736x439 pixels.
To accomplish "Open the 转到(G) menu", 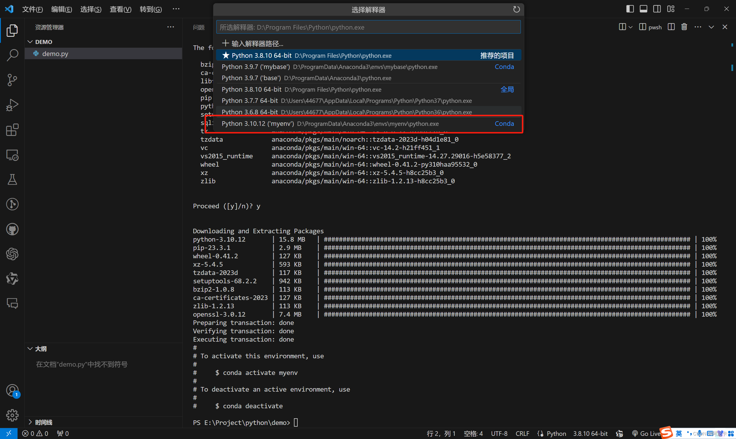I will tap(151, 9).
